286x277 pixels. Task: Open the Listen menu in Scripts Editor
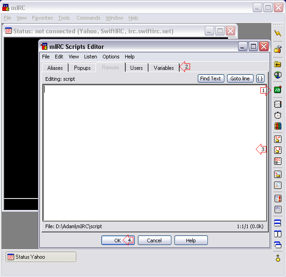pos(90,57)
